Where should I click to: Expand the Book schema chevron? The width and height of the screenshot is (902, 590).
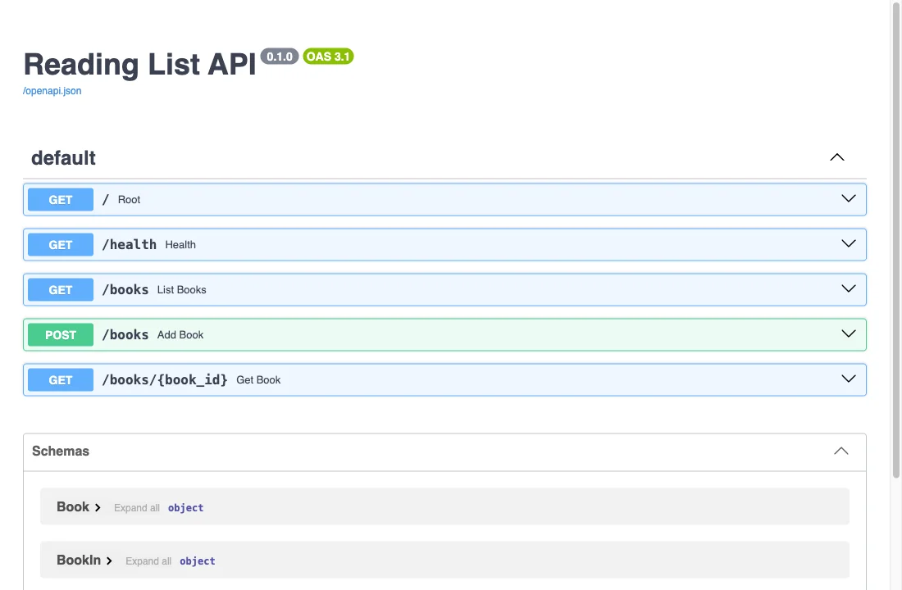point(98,508)
